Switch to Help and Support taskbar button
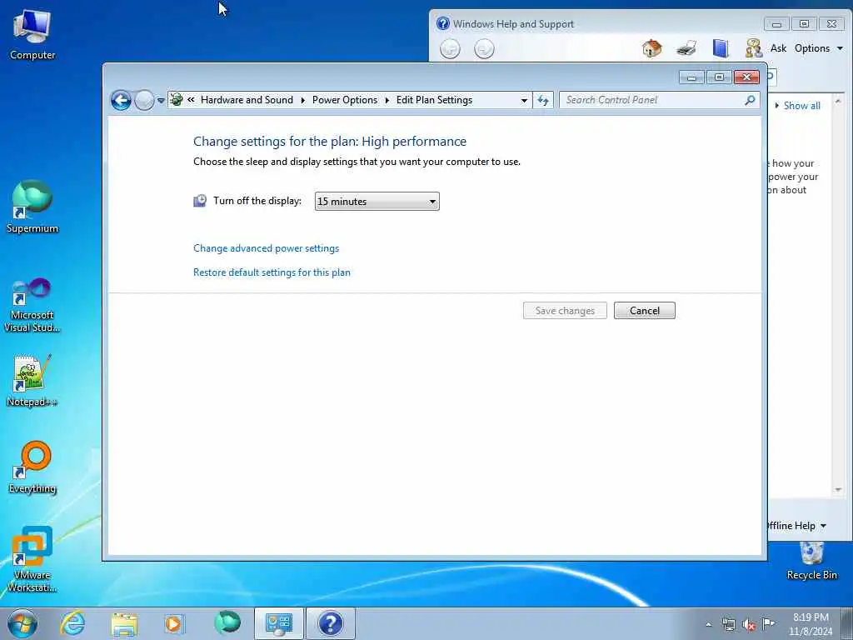853x640 pixels. click(x=330, y=623)
